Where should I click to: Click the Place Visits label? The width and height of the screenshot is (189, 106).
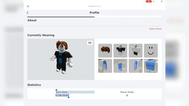coord(127,92)
